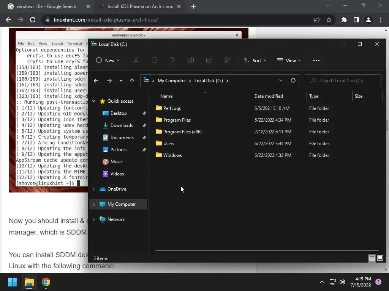Close the windows 10x Google Search tab
This screenshot has width=389, height=291.
tap(88, 6)
